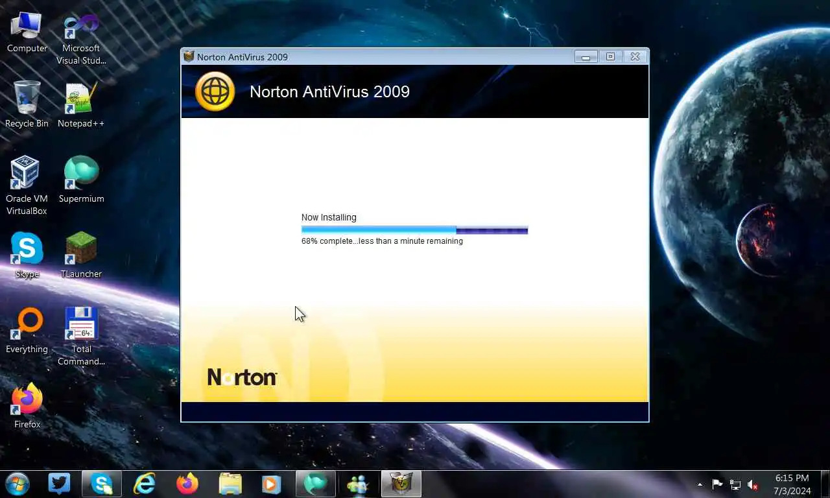Screen dimensions: 830x498
Task: Open the network tray icon
Action: pyautogui.click(x=735, y=484)
